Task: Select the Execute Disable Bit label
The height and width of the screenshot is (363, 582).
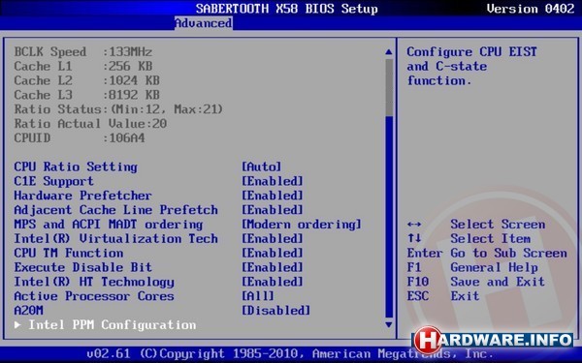Action: 83,267
